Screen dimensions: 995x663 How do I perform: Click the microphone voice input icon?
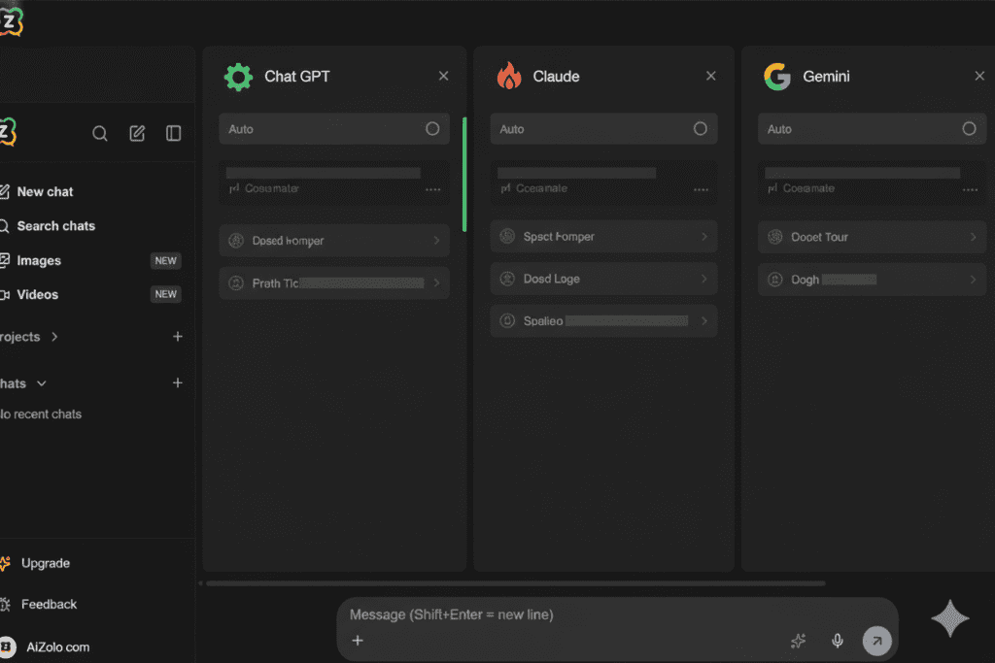(837, 641)
